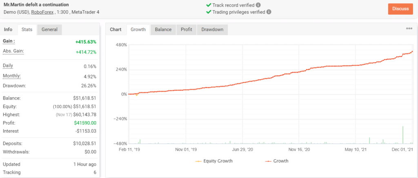This screenshot has height=178, width=418.
Task: Click the Abs. Gain label
Action: click(x=13, y=51)
